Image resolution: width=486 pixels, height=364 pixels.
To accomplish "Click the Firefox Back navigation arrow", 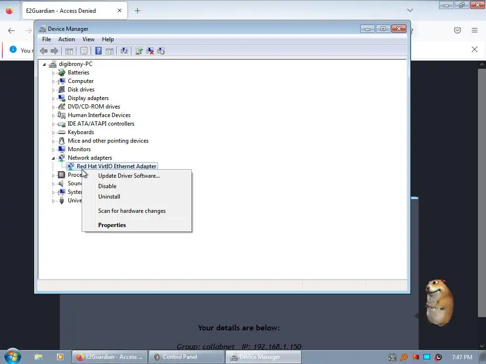I will pos(11,30).
